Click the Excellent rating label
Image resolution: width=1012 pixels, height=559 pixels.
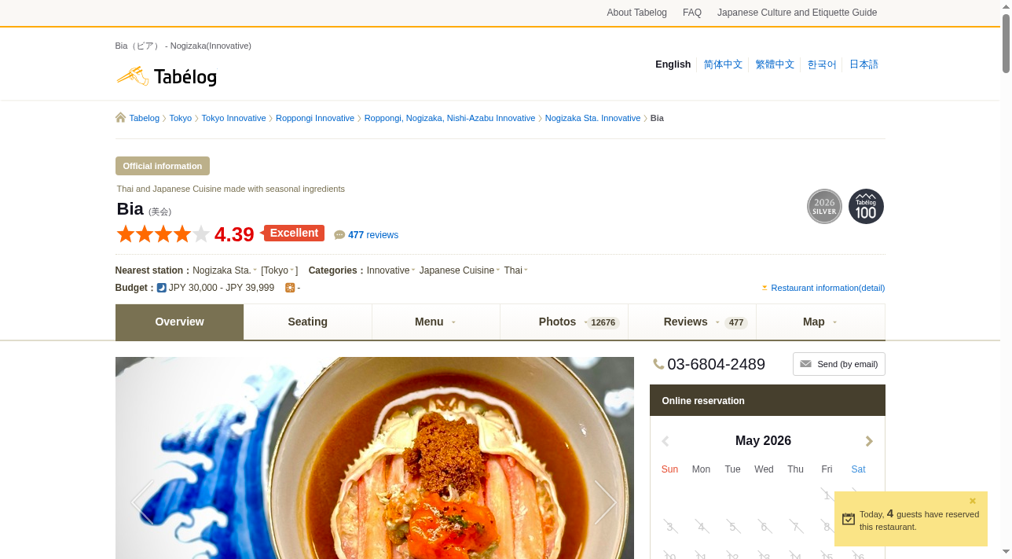click(x=294, y=233)
